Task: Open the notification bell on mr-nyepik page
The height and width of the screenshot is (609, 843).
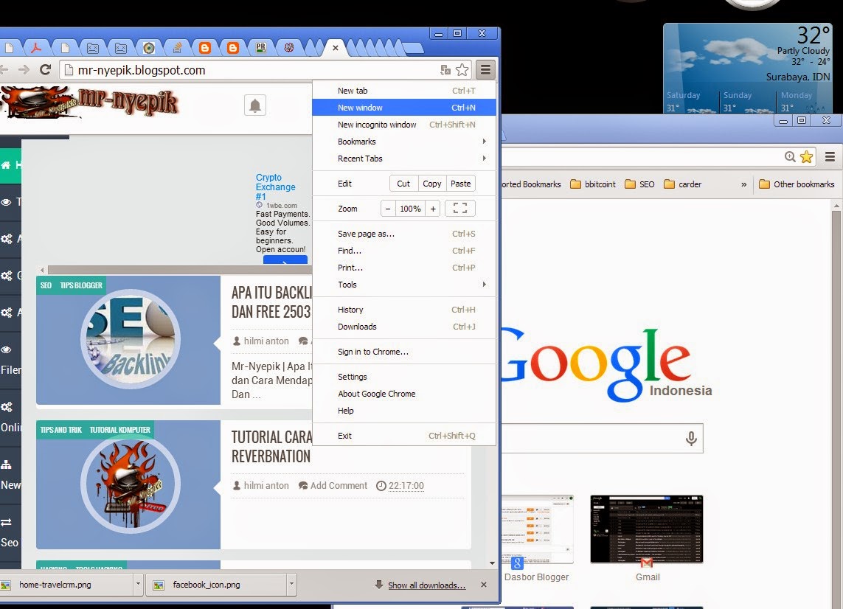Action: click(x=255, y=105)
